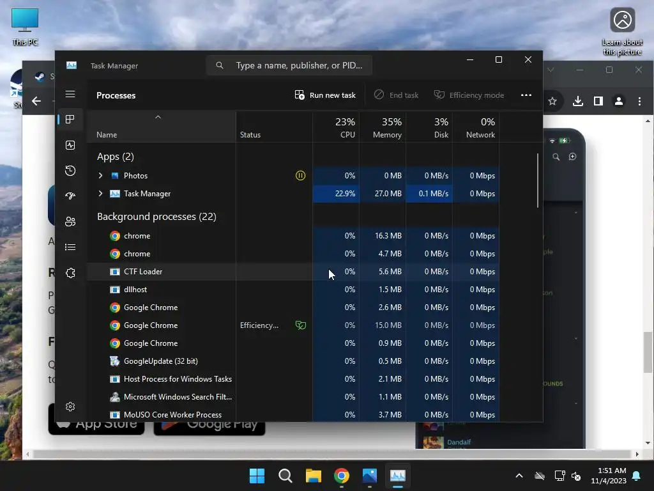Open Photos app from taskbar
This screenshot has height=491, width=654.
click(x=370, y=476)
